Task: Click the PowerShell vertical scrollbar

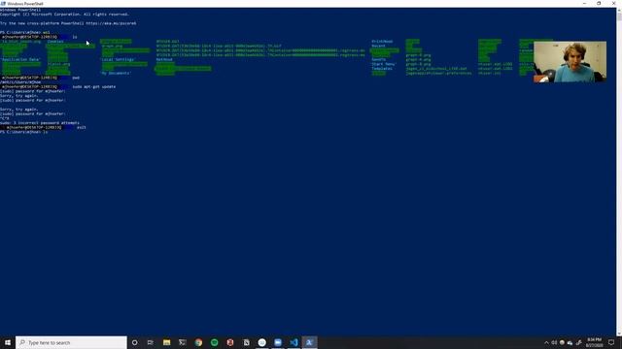Action: 619,172
